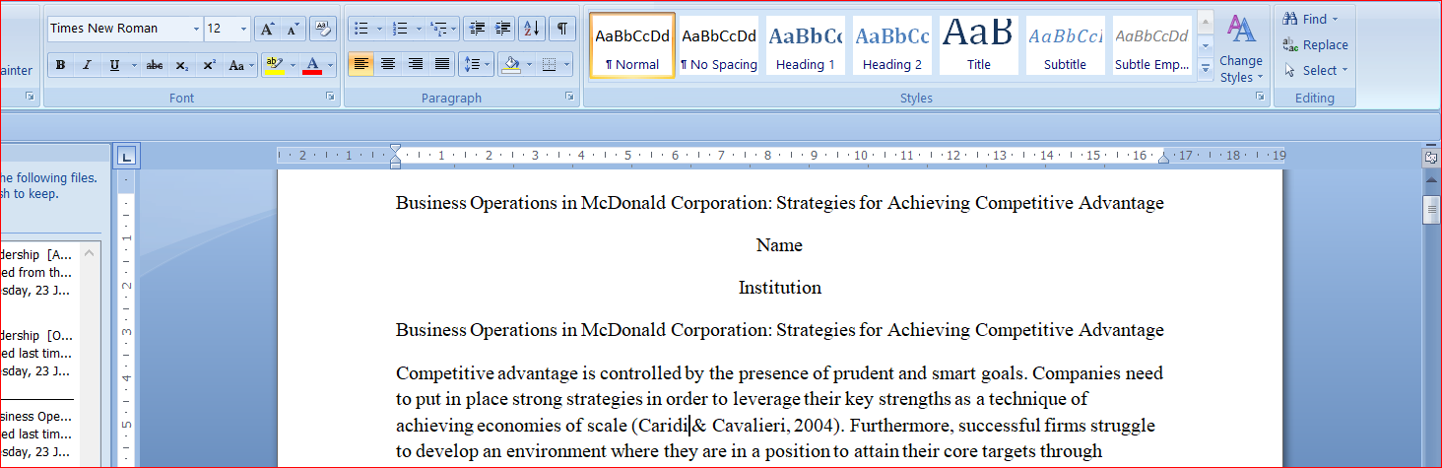This screenshot has width=1442, height=468.
Task: Apply the Title style
Action: click(x=978, y=45)
